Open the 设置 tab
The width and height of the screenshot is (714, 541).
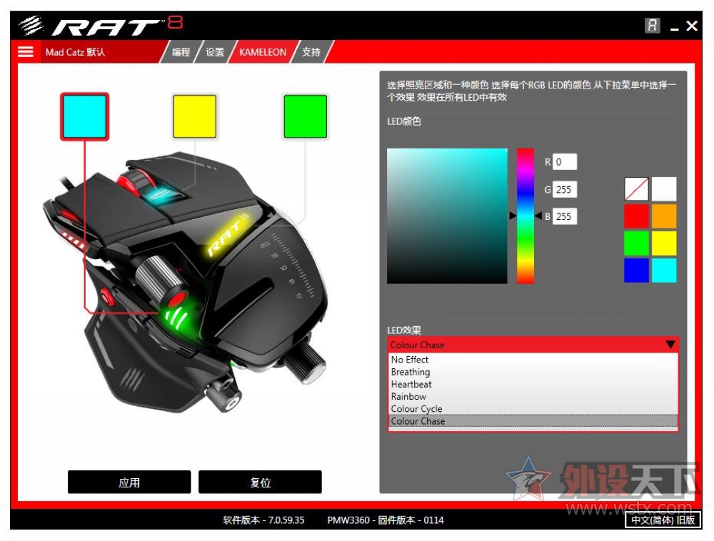coord(214,51)
